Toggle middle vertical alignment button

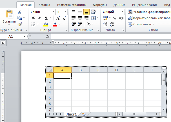pyautogui.click(x=80, y=12)
